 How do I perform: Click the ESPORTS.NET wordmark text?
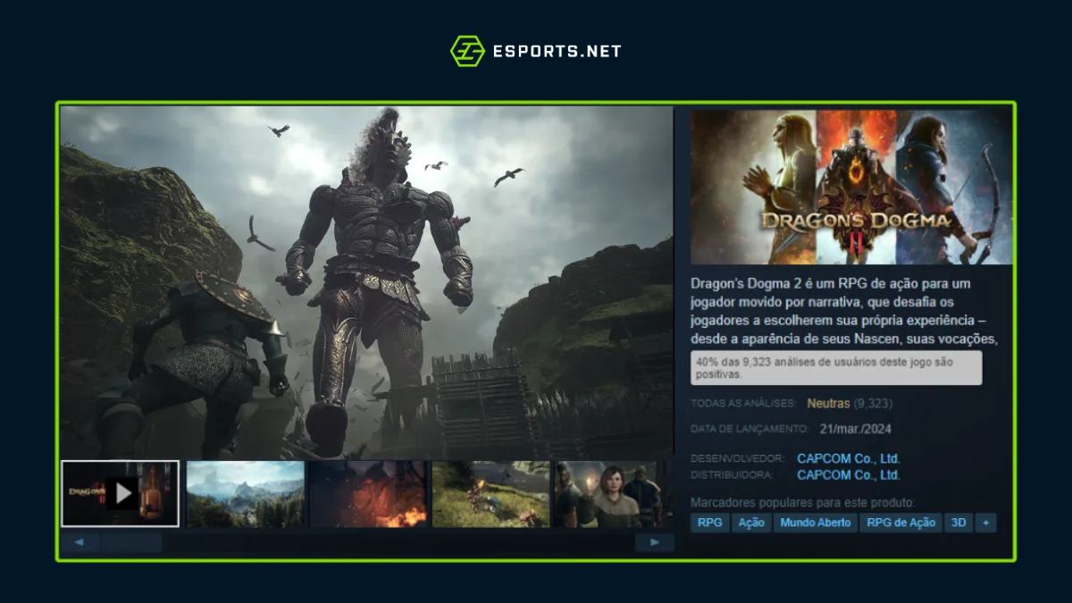pyautogui.click(x=557, y=51)
